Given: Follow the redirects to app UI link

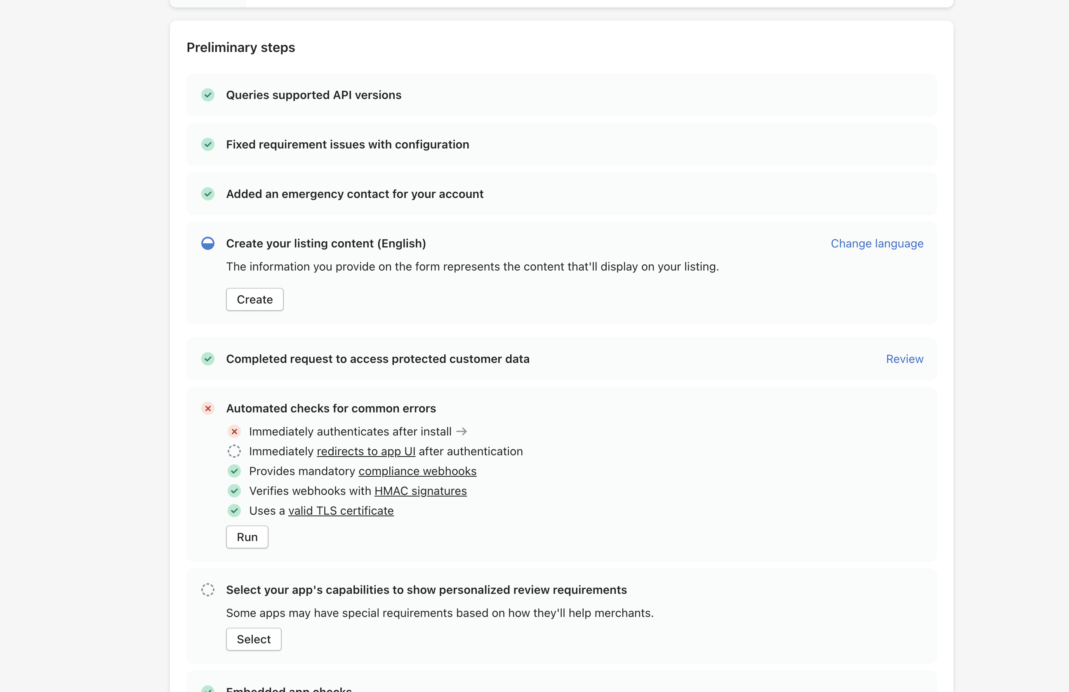Looking at the screenshot, I should (366, 451).
